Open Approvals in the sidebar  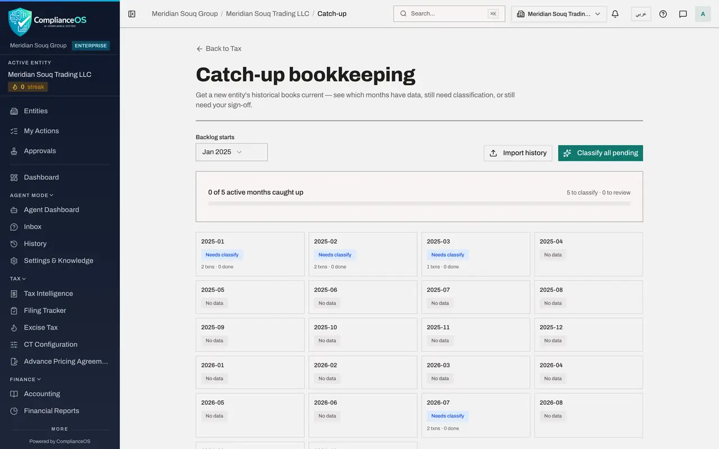[60, 151]
